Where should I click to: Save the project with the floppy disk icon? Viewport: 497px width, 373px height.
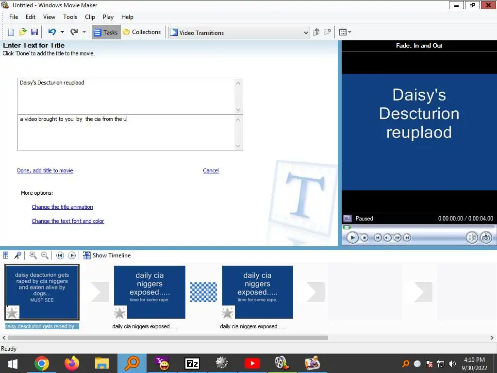[x=34, y=32]
